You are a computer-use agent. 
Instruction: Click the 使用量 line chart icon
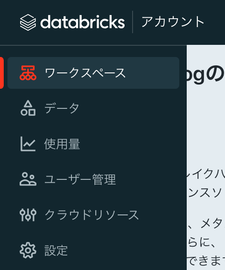28,144
